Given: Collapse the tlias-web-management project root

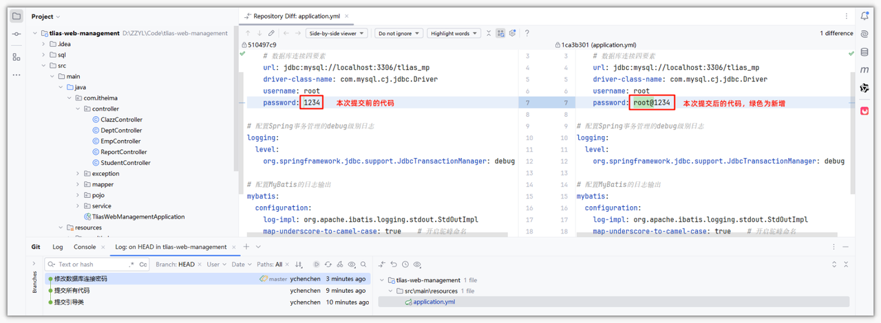Looking at the screenshot, I should (35, 33).
